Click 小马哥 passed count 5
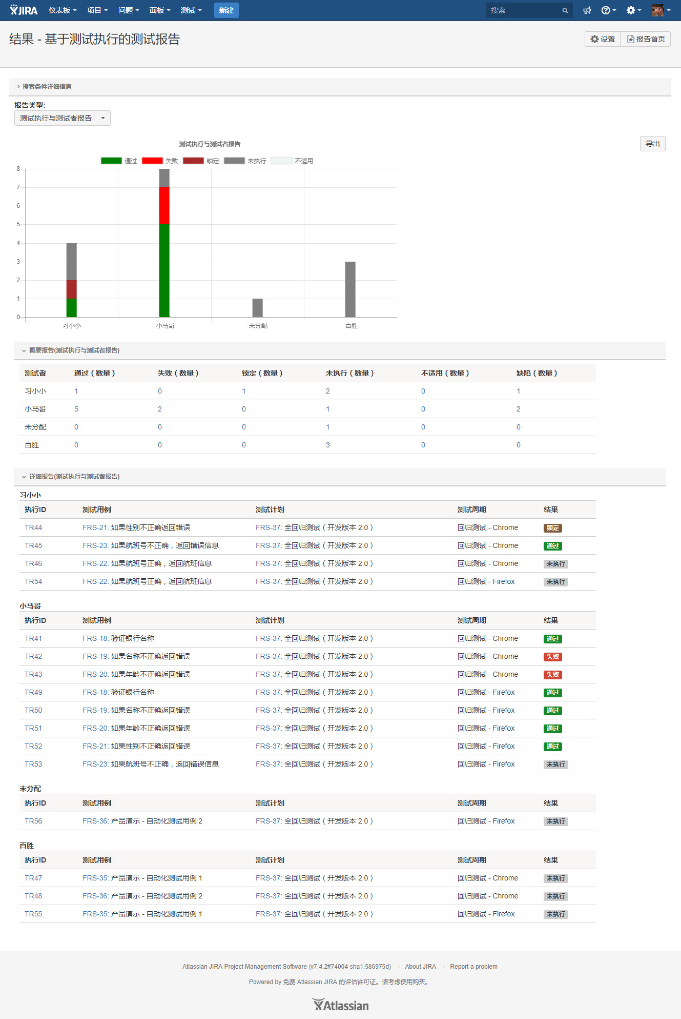681x1019 pixels. click(x=76, y=409)
